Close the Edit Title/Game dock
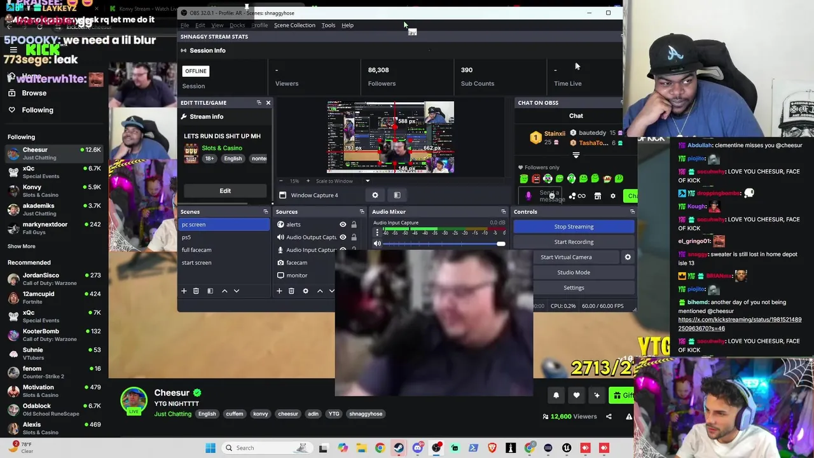This screenshot has width=814, height=458. pyautogui.click(x=268, y=102)
